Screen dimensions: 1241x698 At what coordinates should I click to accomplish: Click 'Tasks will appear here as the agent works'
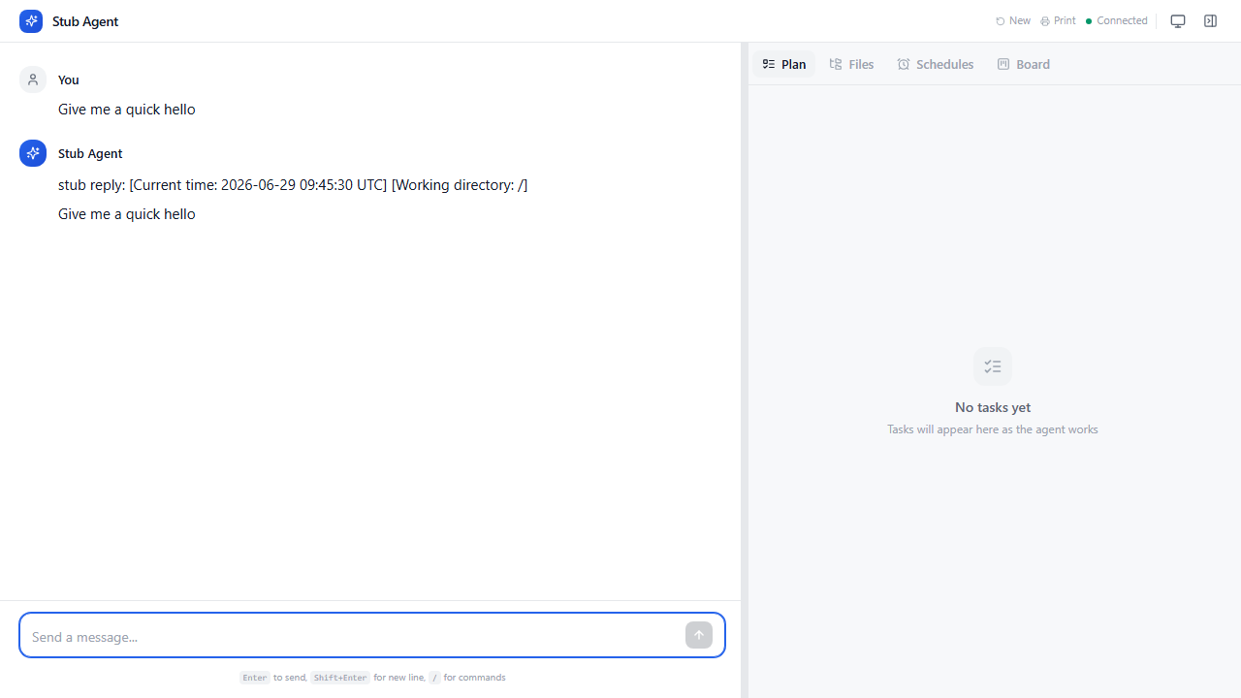993,429
